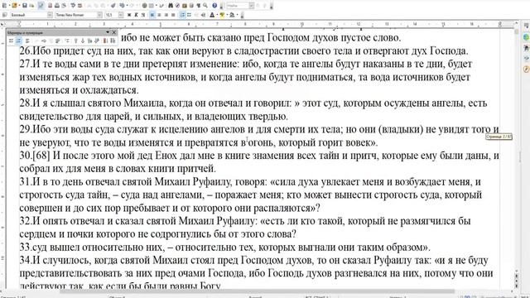Toggle underline formatting
The image size is (530, 298).
tap(143, 15)
